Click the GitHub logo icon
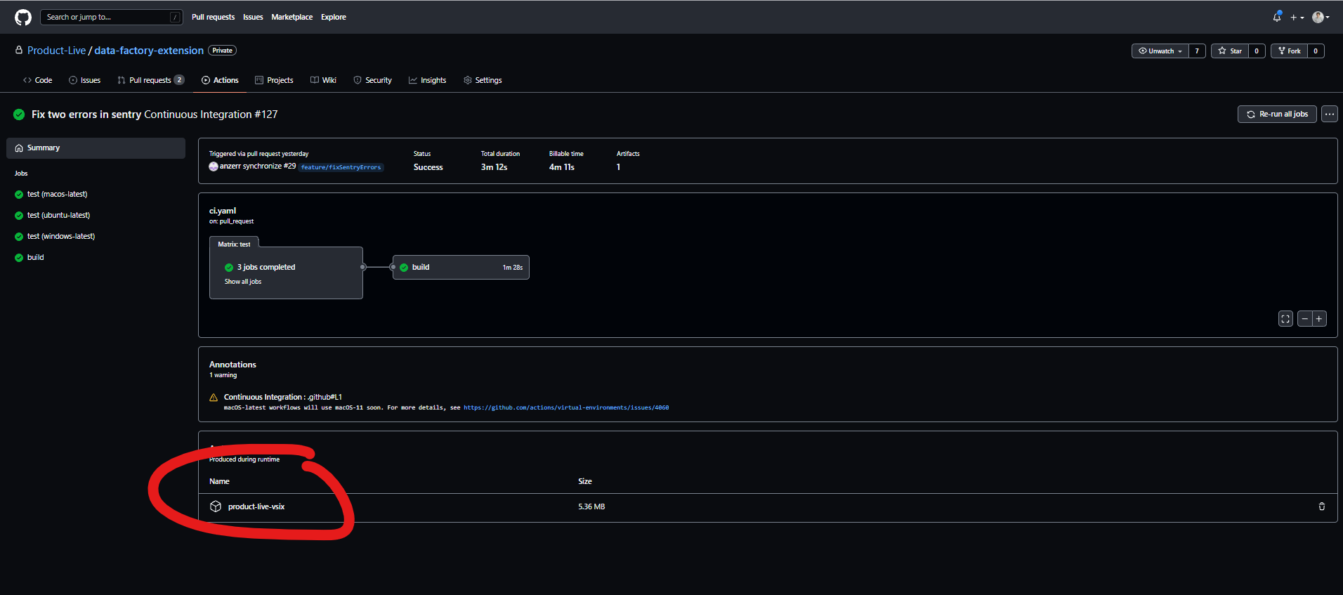The image size is (1343, 595). [x=23, y=17]
